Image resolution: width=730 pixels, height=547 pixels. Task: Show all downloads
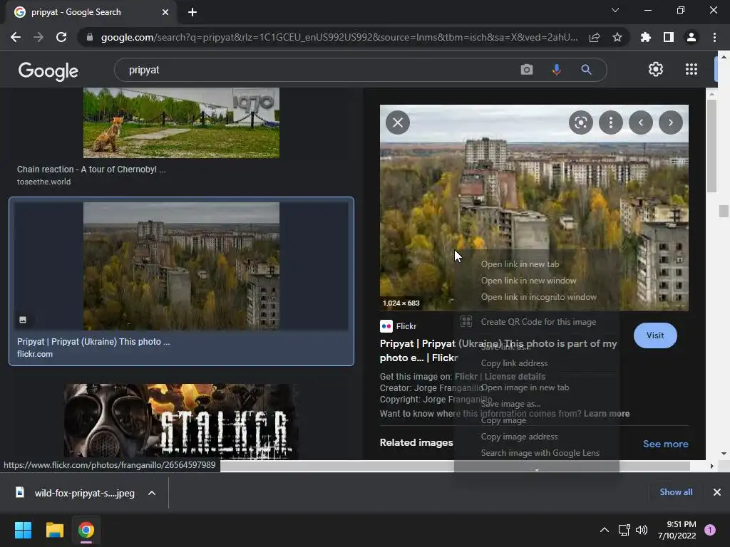click(x=676, y=492)
